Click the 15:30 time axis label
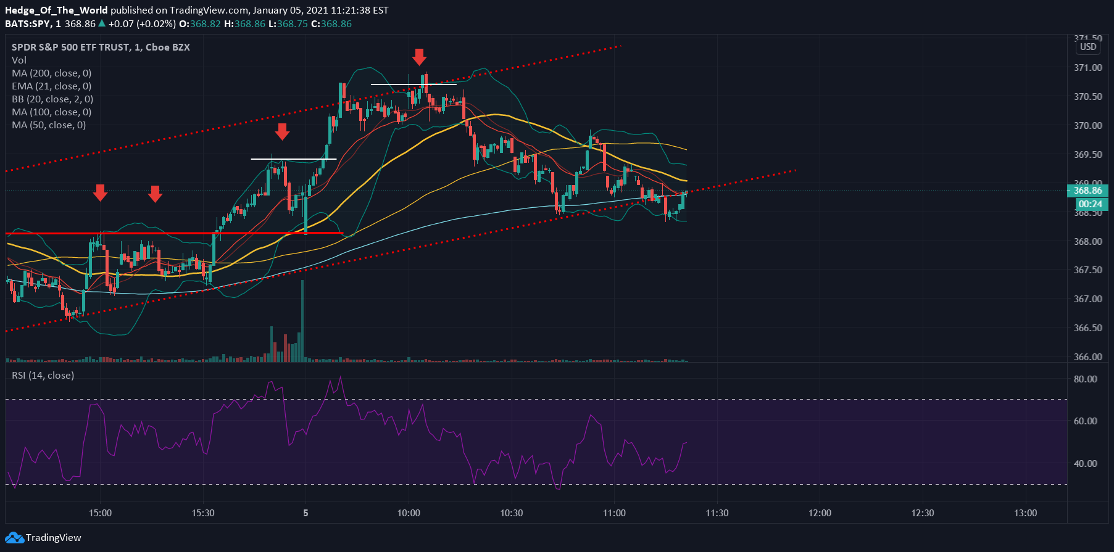 203,513
